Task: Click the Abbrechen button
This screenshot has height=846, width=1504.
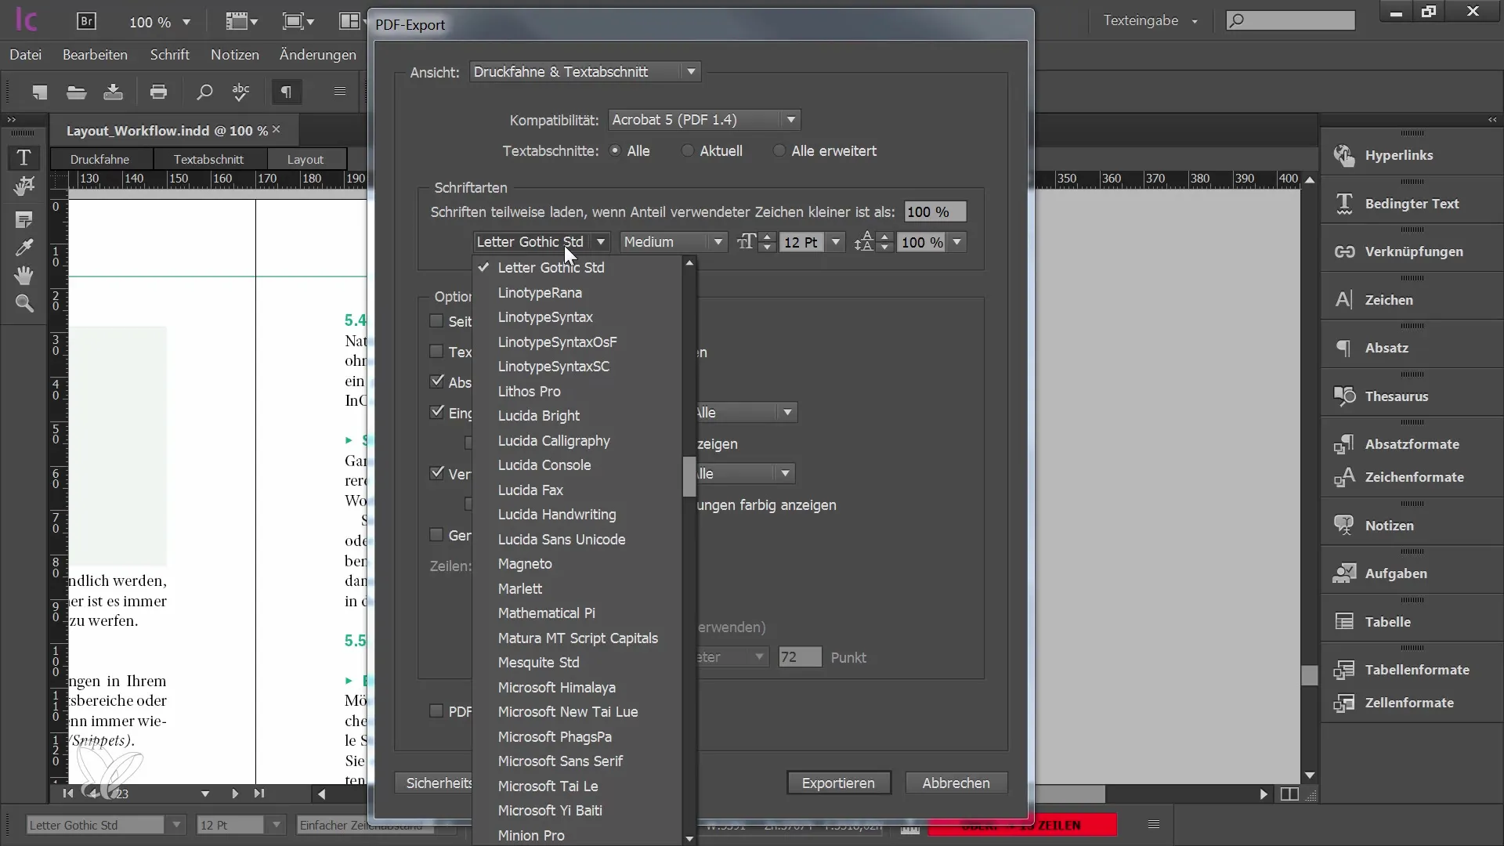Action: click(x=956, y=783)
